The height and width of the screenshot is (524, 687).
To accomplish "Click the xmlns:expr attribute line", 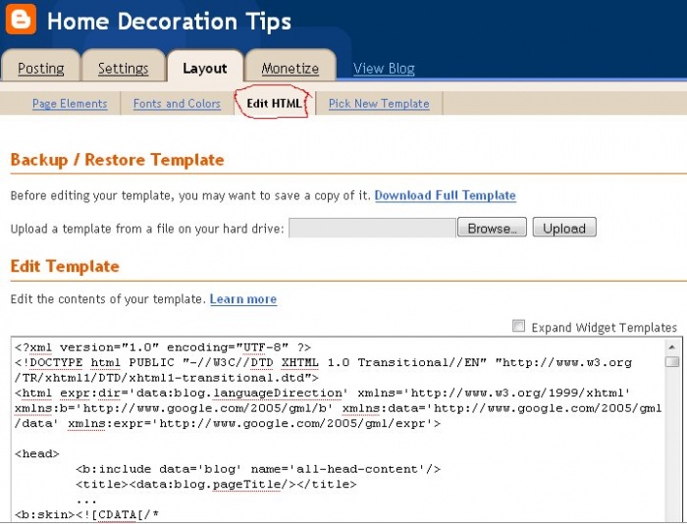I will [228, 424].
